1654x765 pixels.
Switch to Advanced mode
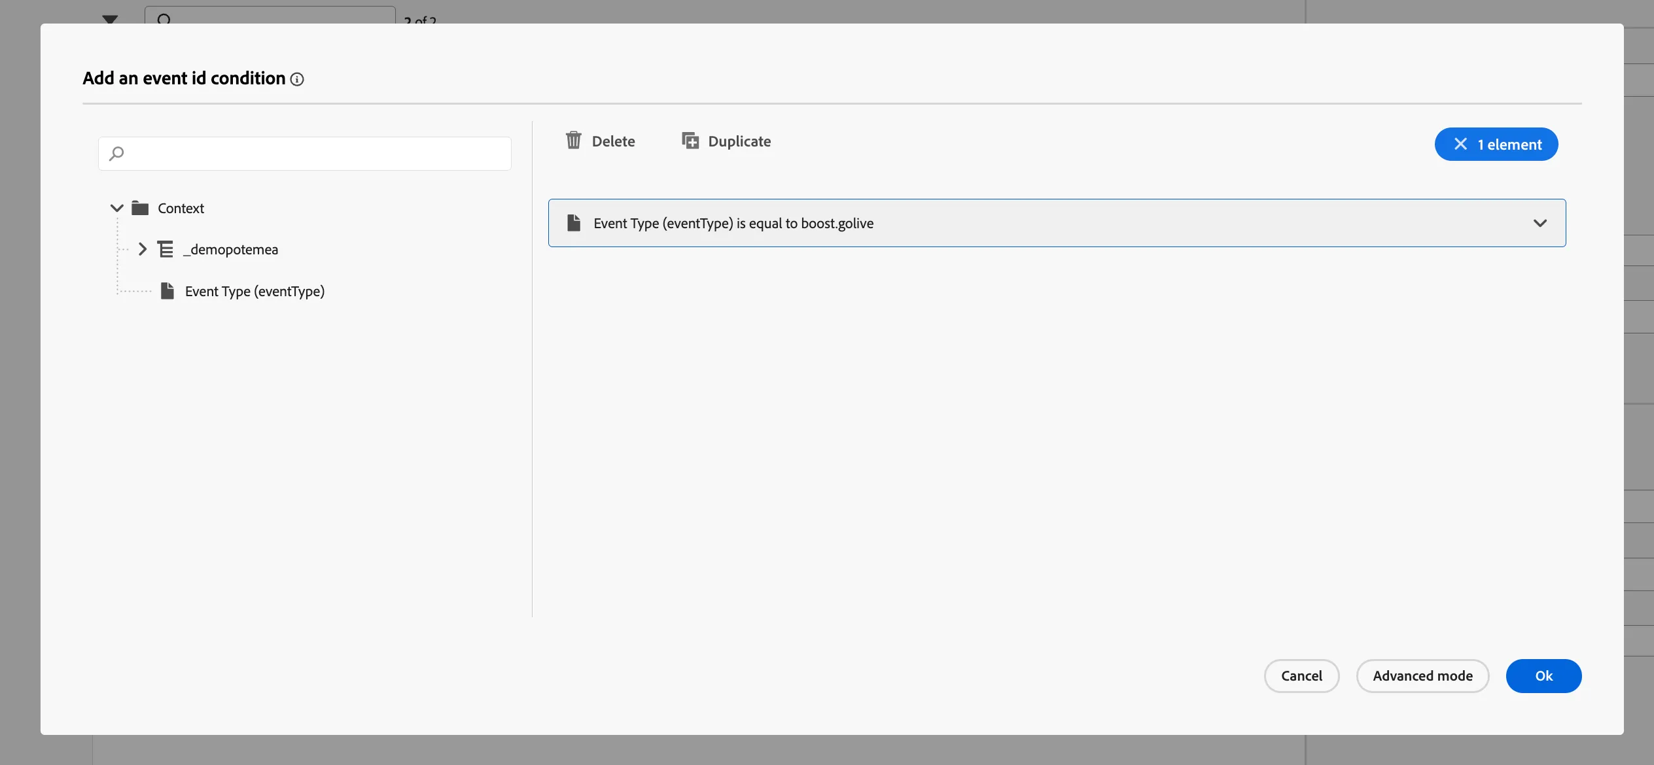(1422, 676)
